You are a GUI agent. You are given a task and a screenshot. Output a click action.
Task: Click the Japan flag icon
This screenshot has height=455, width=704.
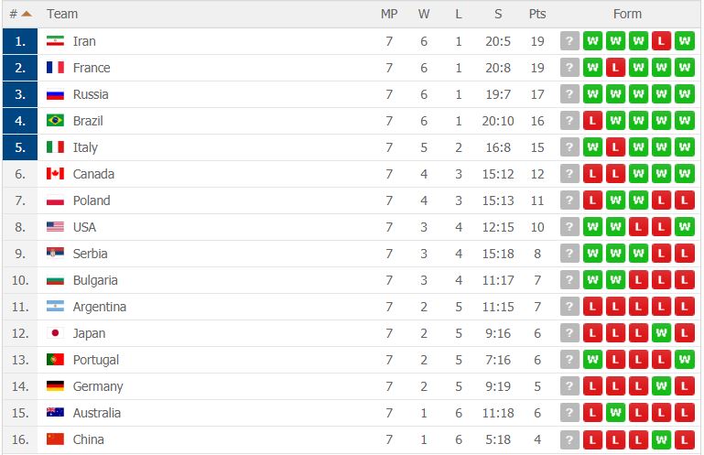pos(55,333)
